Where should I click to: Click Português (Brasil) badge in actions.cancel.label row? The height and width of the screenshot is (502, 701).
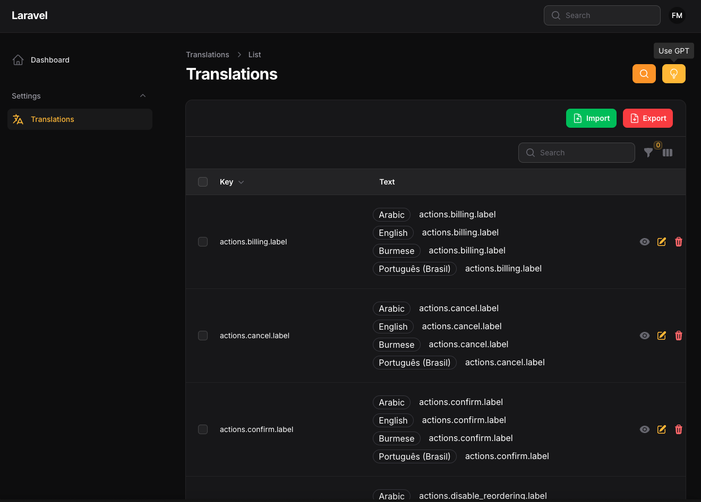tap(415, 363)
